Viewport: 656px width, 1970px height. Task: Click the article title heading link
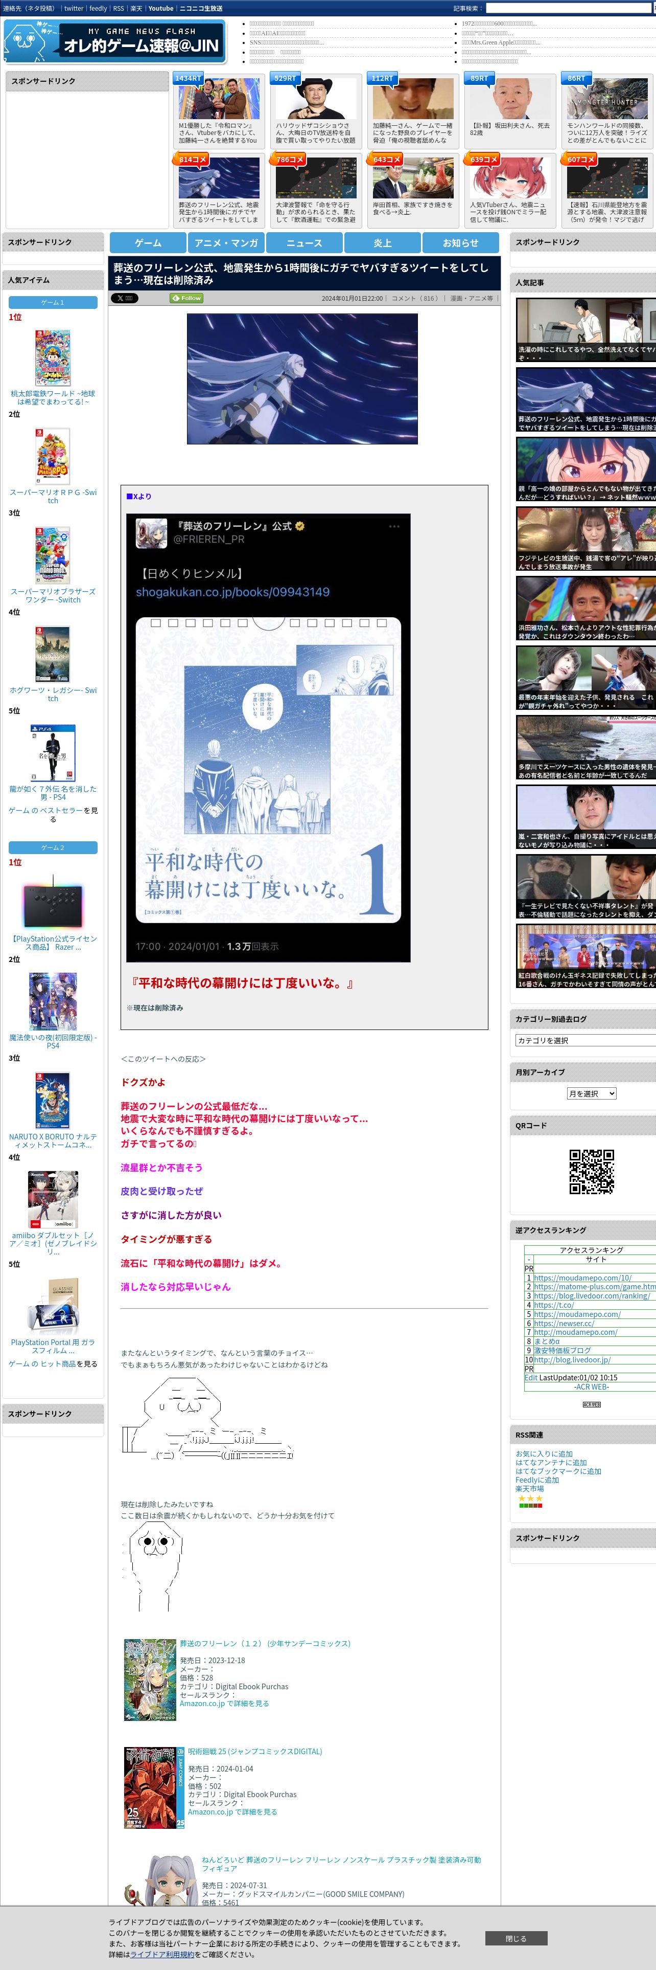tap(301, 274)
